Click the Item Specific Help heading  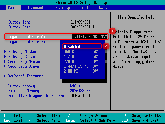pyautogui.click(x=136, y=17)
